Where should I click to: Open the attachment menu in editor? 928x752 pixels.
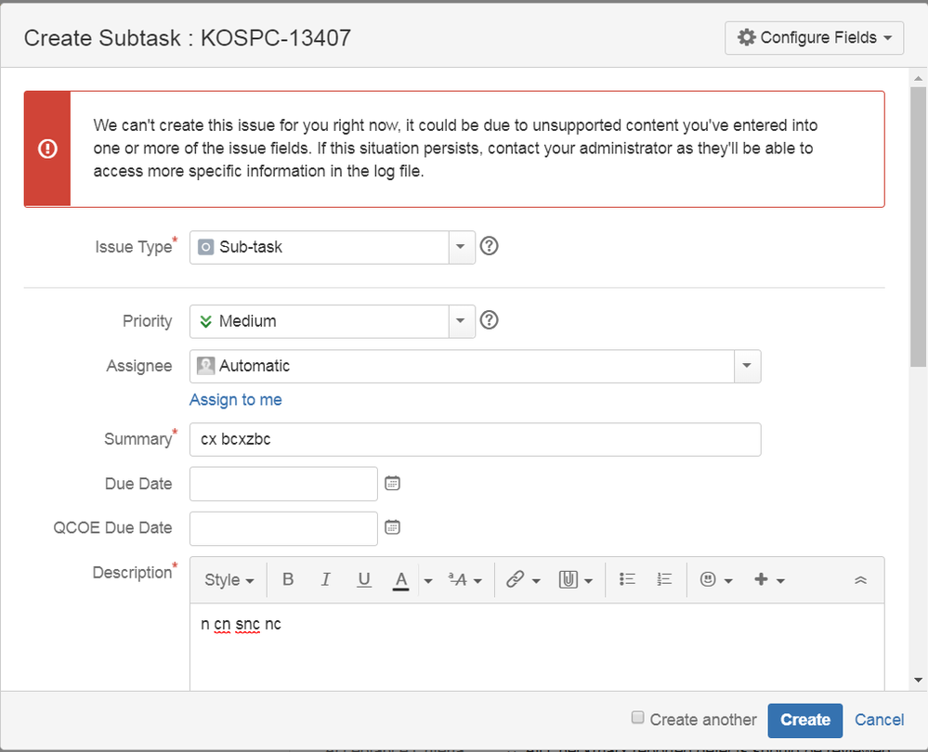(575, 580)
